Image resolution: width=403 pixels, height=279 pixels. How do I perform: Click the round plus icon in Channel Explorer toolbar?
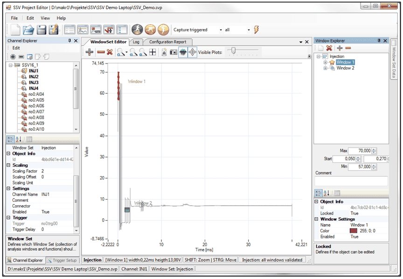point(13,57)
